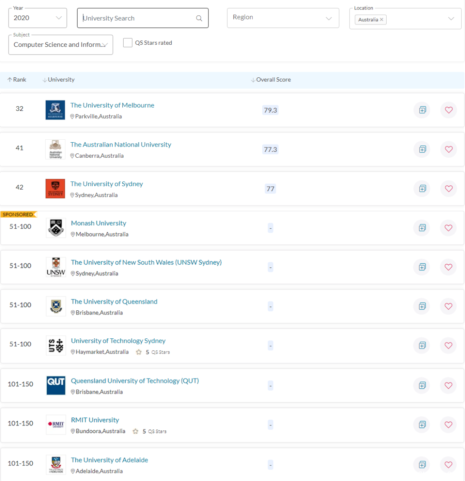465x481 pixels.
Task: Sort table by University column
Action: tap(59, 80)
